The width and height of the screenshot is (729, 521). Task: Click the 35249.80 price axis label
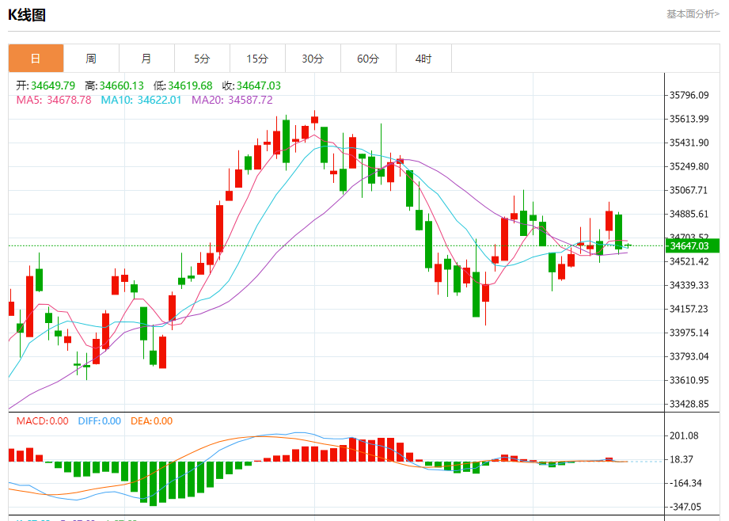[x=689, y=166]
